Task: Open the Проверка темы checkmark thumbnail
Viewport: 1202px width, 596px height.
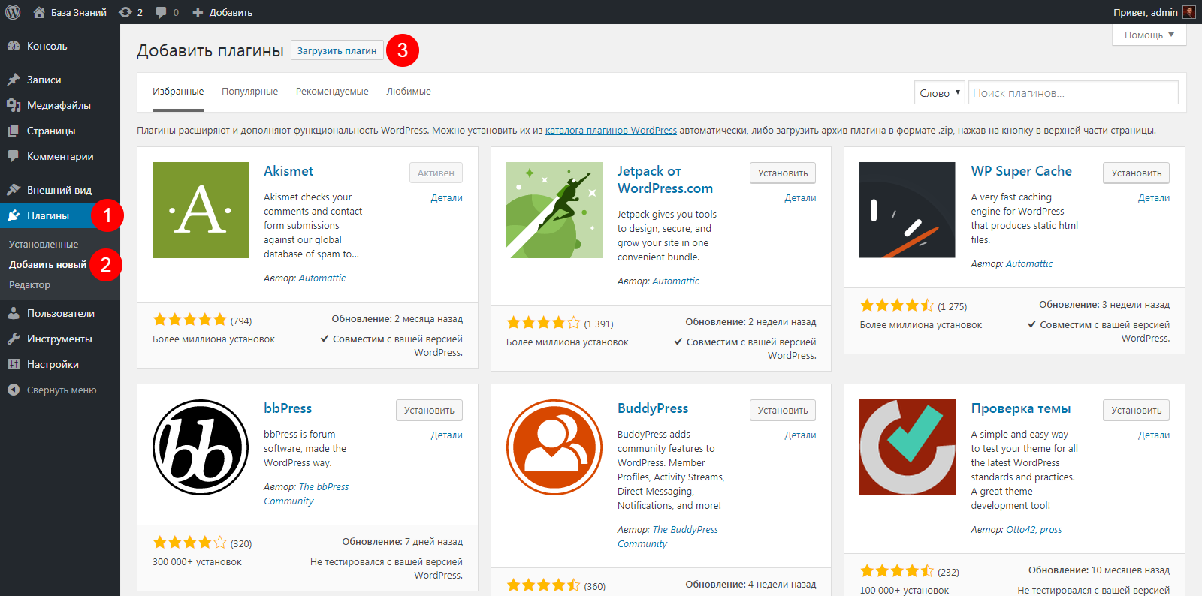Action: tap(908, 447)
